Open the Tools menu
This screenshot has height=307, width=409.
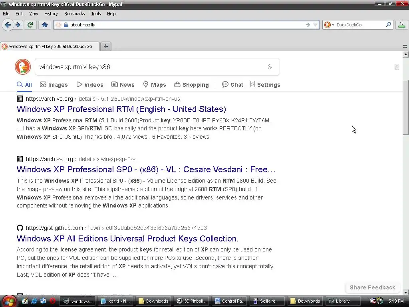[96, 14]
